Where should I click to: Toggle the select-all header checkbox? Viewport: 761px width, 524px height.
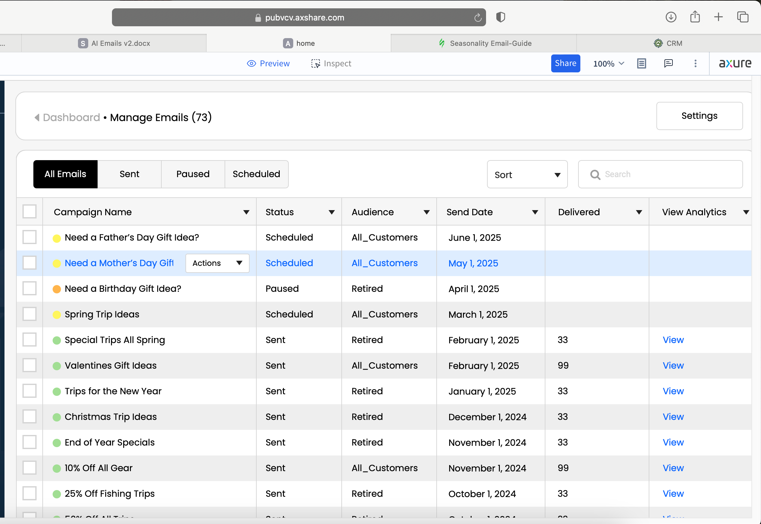[30, 212]
